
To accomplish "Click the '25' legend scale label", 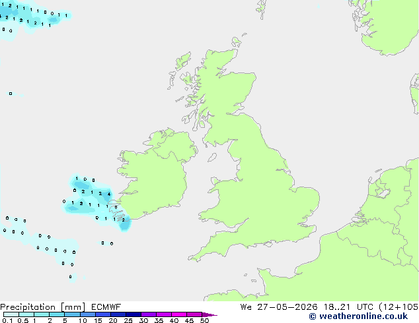I will pyautogui.click(x=128, y=320).
